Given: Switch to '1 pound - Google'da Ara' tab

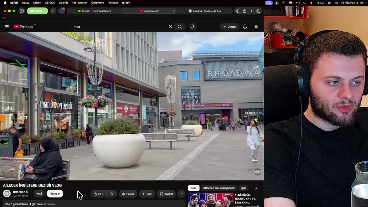Looking at the screenshot, I should pos(205,11).
